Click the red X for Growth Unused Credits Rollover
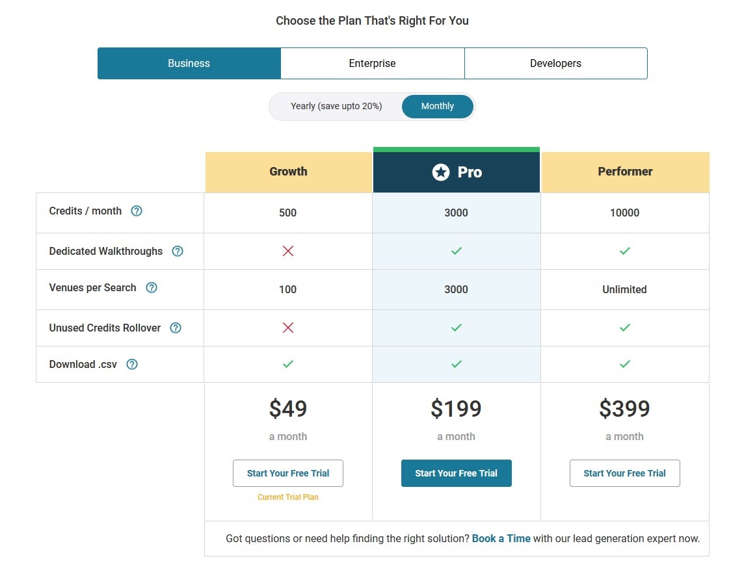744x574 pixels. point(288,328)
